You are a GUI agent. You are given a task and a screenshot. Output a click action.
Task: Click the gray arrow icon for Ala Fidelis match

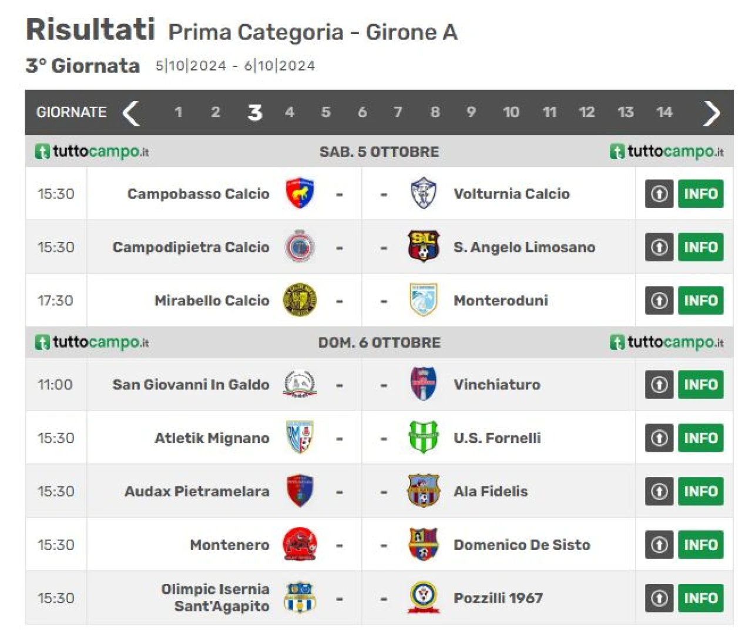click(x=659, y=491)
